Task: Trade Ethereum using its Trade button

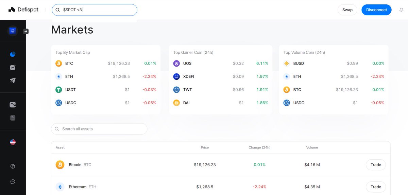Action: pos(376,187)
